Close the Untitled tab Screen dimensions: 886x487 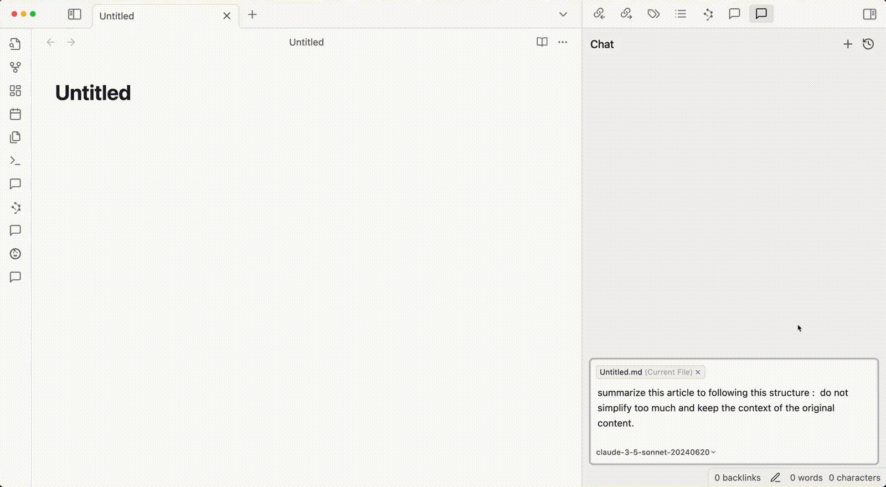point(227,16)
